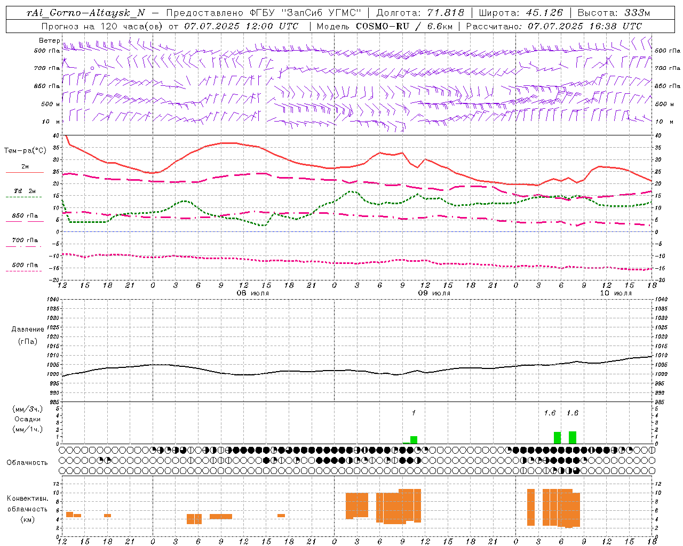Click the 'Конвективн.' convective cloud label
The image size is (683, 546).
pos(27,499)
